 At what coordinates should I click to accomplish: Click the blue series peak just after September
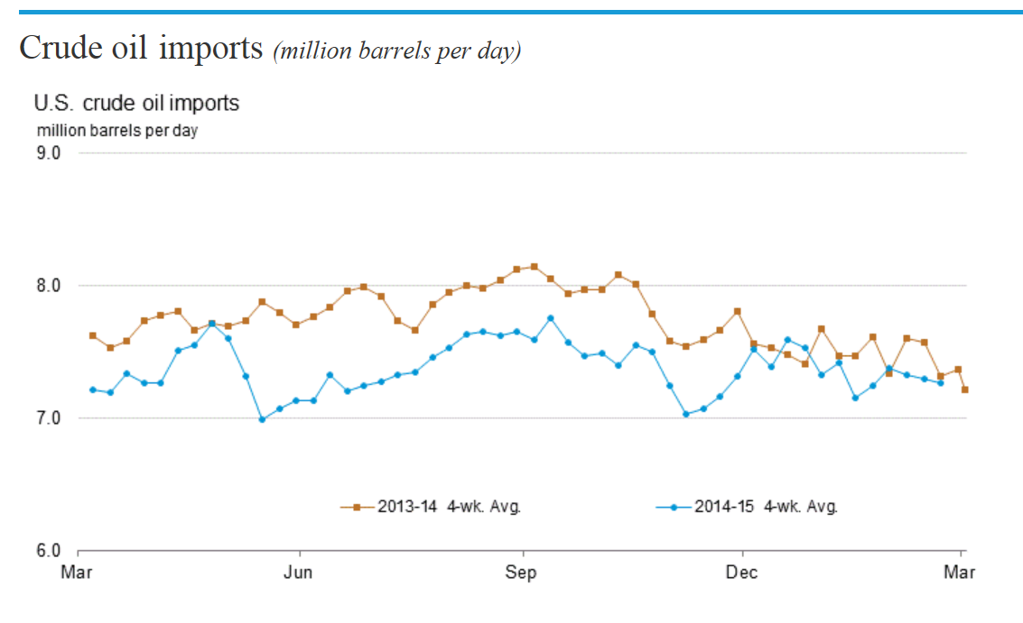(551, 318)
